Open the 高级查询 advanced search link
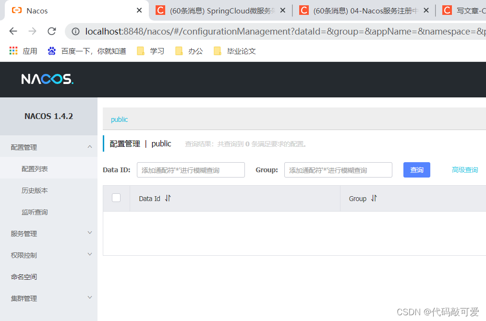486x321 pixels. click(464, 170)
